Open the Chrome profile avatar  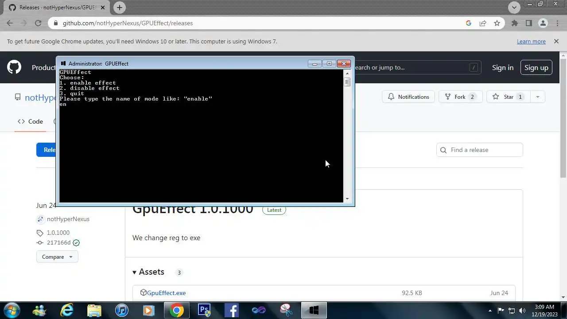coord(543,23)
